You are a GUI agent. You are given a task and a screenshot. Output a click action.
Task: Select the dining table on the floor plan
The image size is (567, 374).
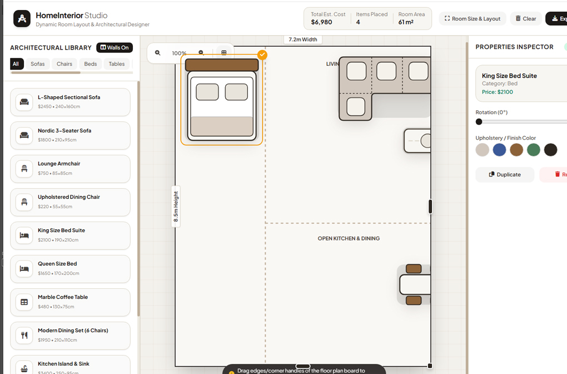pyautogui.click(x=415, y=284)
